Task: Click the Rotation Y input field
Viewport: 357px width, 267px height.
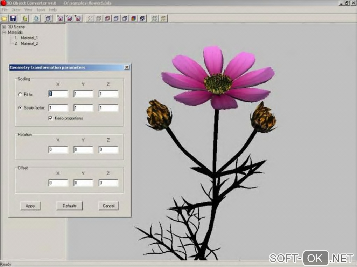Action: (83, 150)
